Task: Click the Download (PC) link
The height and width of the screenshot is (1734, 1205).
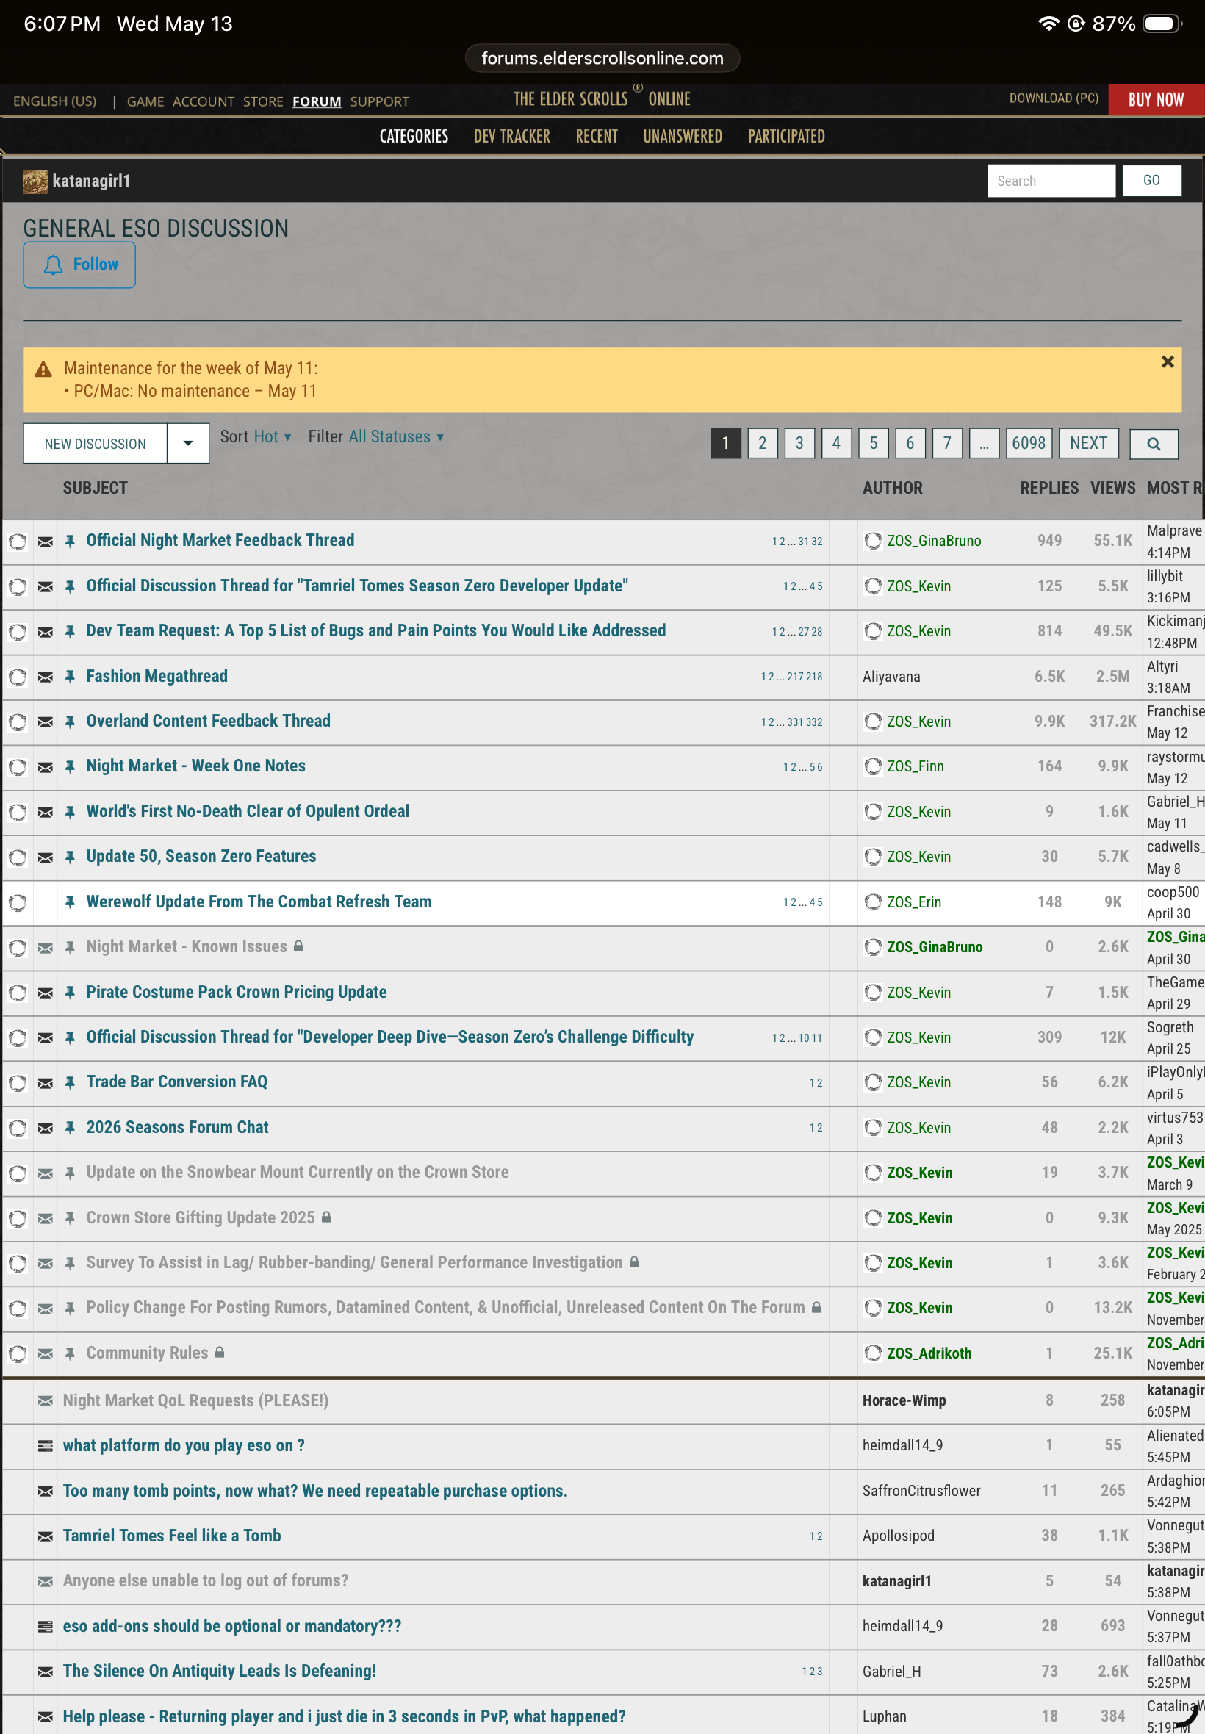Action: pos(1054,99)
